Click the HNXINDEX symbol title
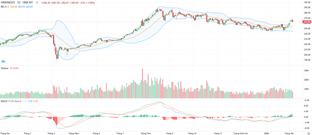312x135 pixels. pyautogui.click(x=8, y=2)
